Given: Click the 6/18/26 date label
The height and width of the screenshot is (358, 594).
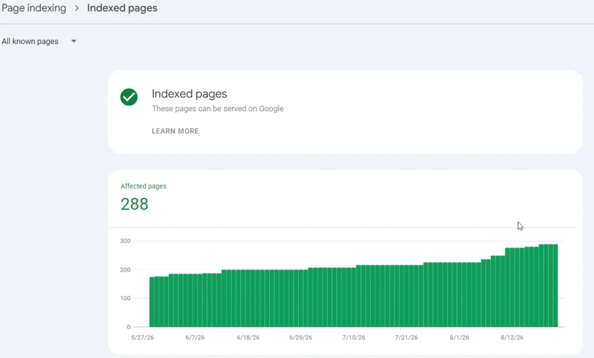Looking at the screenshot, I should pos(248,338).
